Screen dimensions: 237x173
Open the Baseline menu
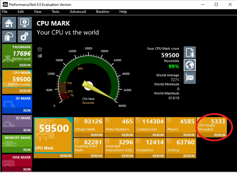point(102,11)
